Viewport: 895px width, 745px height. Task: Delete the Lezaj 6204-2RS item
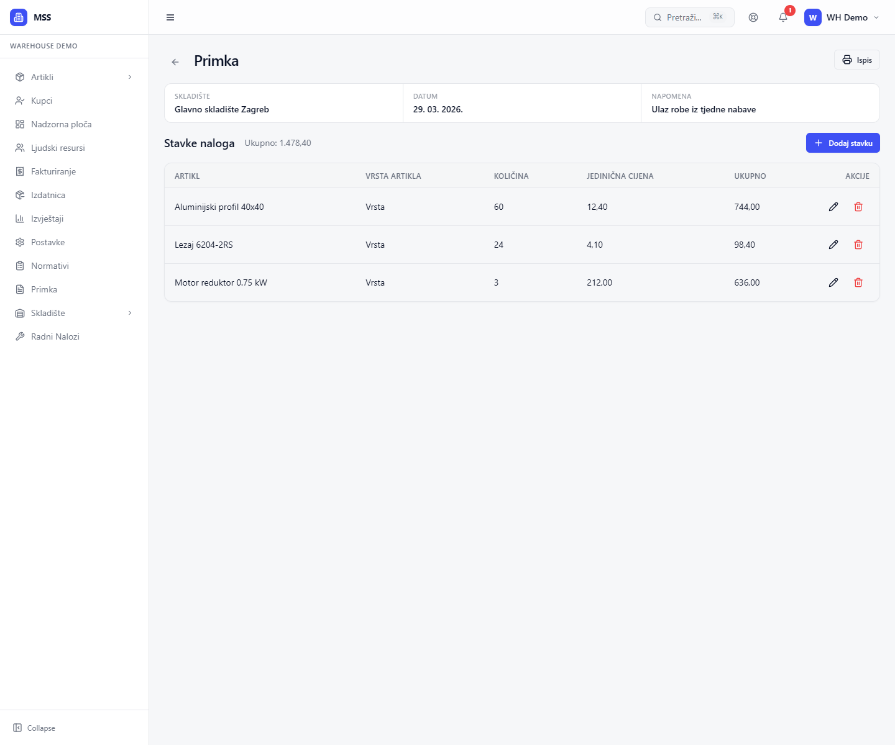click(858, 245)
